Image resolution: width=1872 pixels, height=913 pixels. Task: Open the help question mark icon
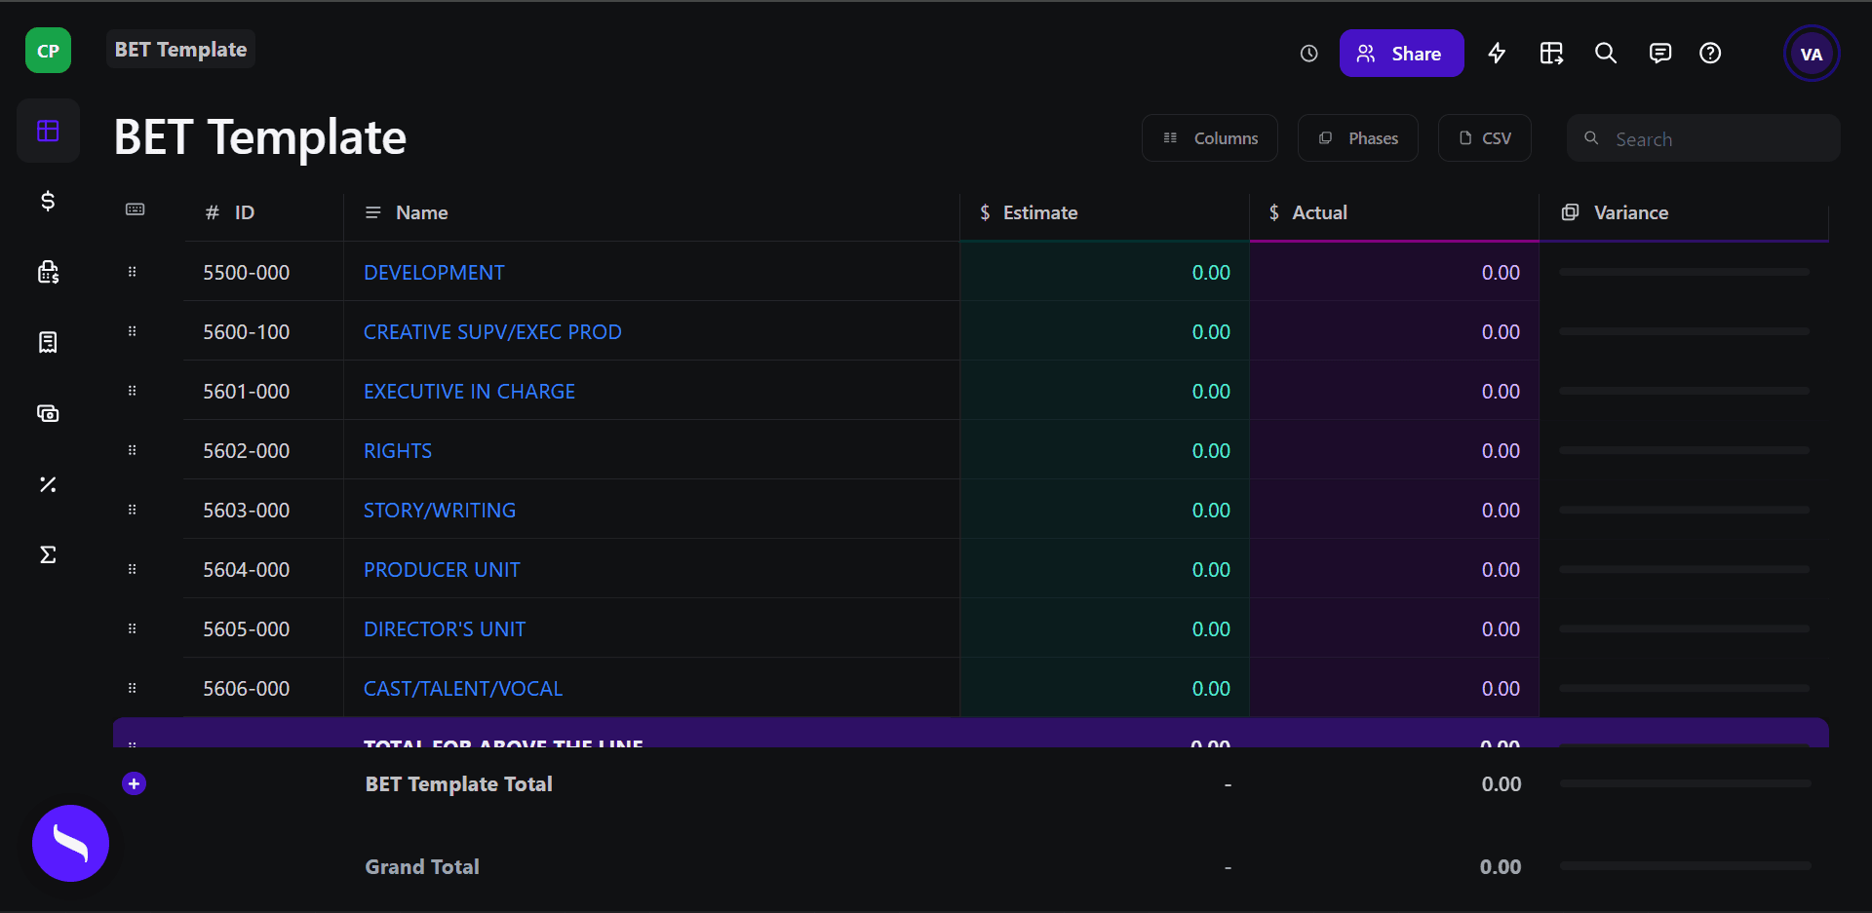point(1710,54)
